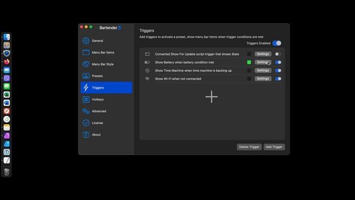The width and height of the screenshot is (355, 200).
Task: Enable the Converted Show For Update trigger
Action: [x=278, y=54]
